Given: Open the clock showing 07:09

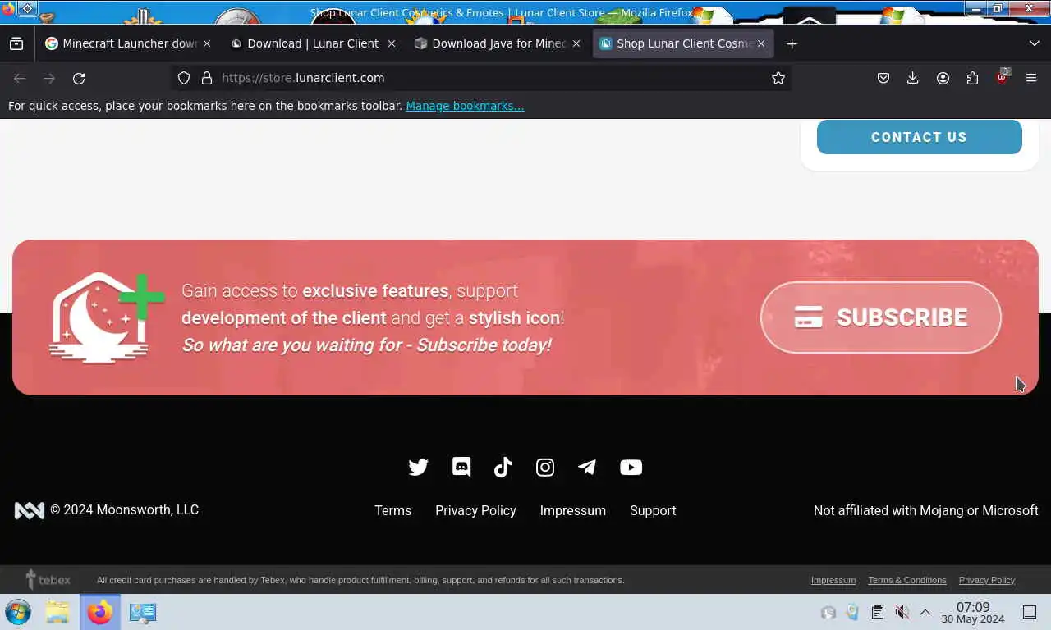Looking at the screenshot, I should 973,613.
